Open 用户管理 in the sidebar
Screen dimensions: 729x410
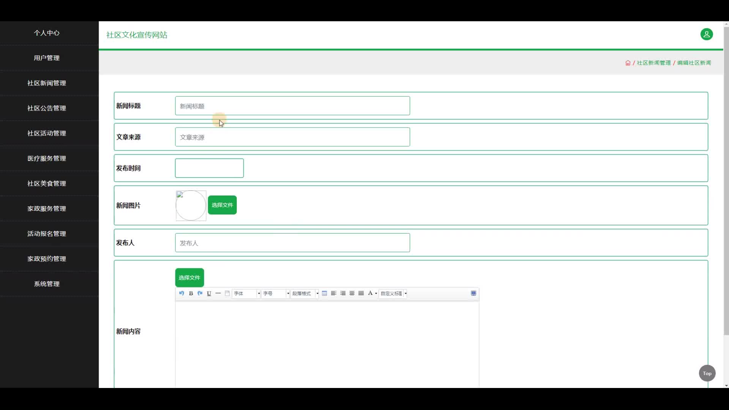tap(47, 58)
